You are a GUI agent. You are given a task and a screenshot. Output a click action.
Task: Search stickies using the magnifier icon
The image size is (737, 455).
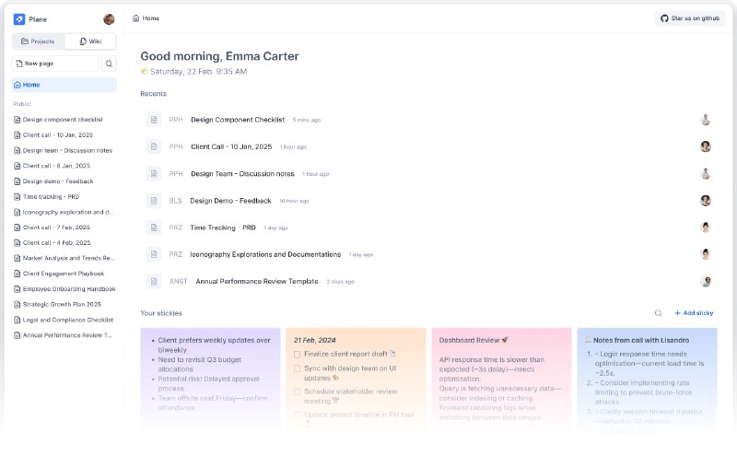tap(658, 313)
